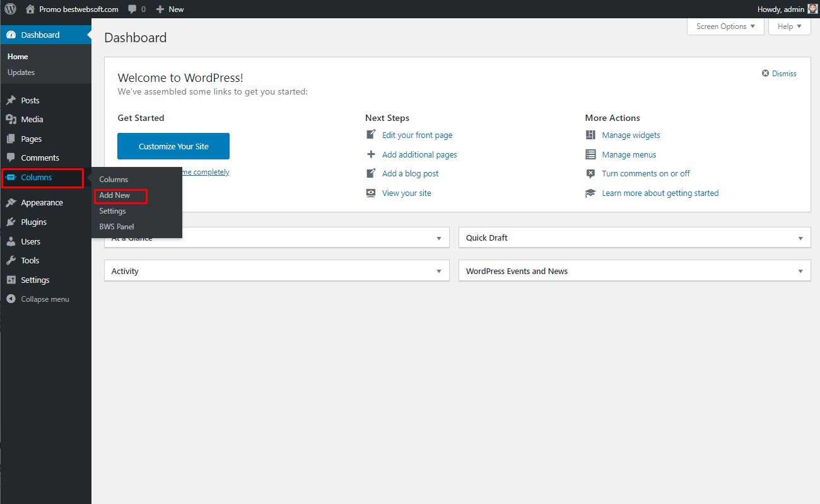The height and width of the screenshot is (504, 820).
Task: Open the Posts menu label
Action: (x=30, y=100)
